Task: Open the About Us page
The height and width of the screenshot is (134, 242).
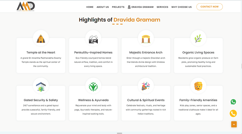Action: [103, 7]
